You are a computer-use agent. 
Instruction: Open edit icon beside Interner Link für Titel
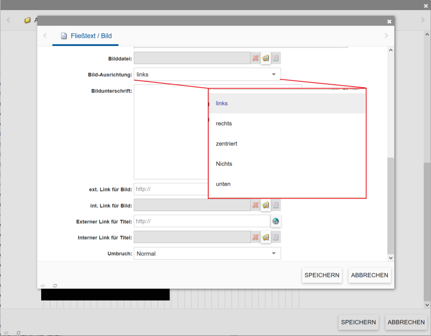click(x=276, y=237)
